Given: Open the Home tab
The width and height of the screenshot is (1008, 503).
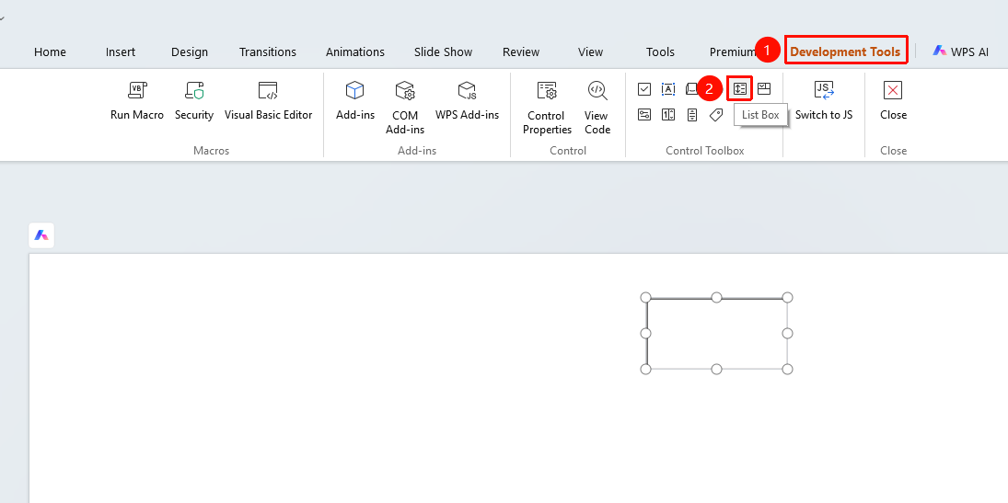Looking at the screenshot, I should 50,52.
